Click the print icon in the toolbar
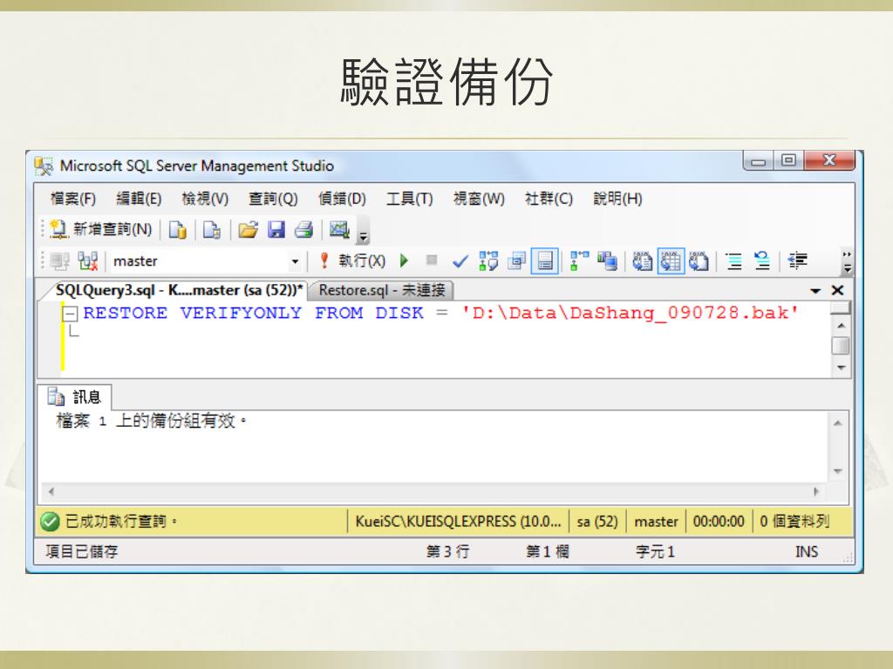The width and height of the screenshot is (893, 669). pos(304,230)
